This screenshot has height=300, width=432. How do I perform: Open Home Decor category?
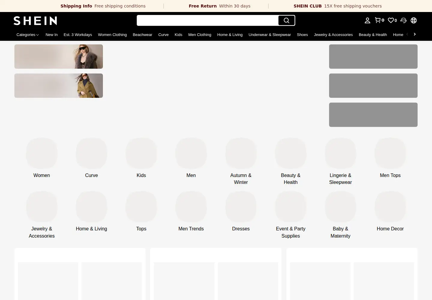click(x=390, y=211)
